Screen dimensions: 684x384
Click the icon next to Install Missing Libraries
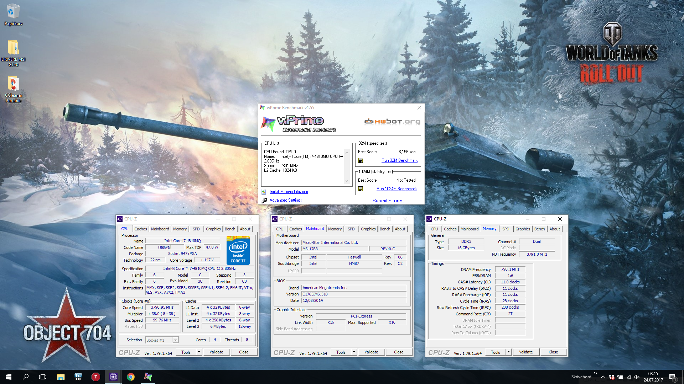pos(264,192)
